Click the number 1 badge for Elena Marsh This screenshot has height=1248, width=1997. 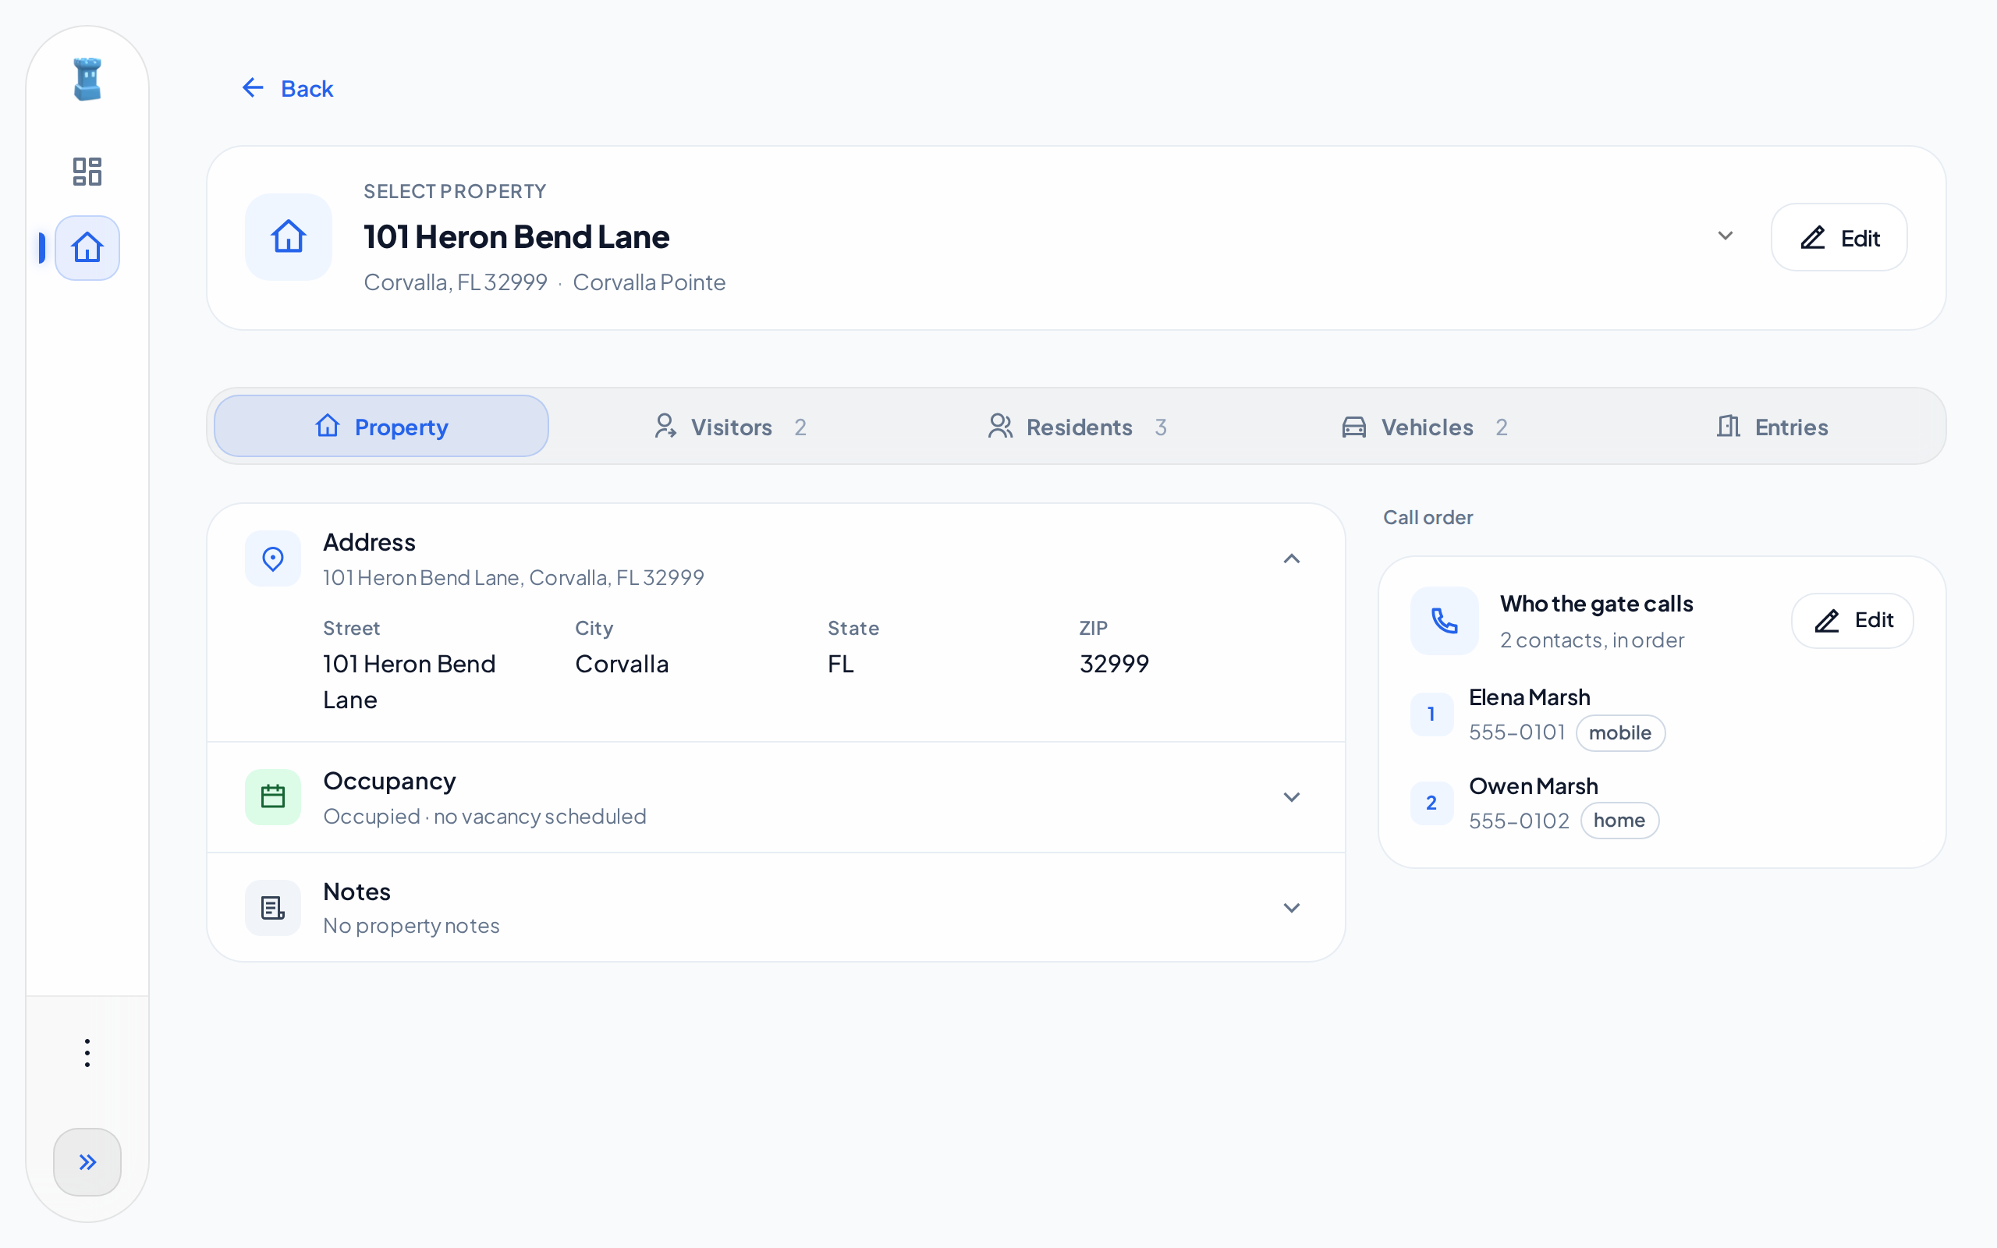tap(1431, 714)
